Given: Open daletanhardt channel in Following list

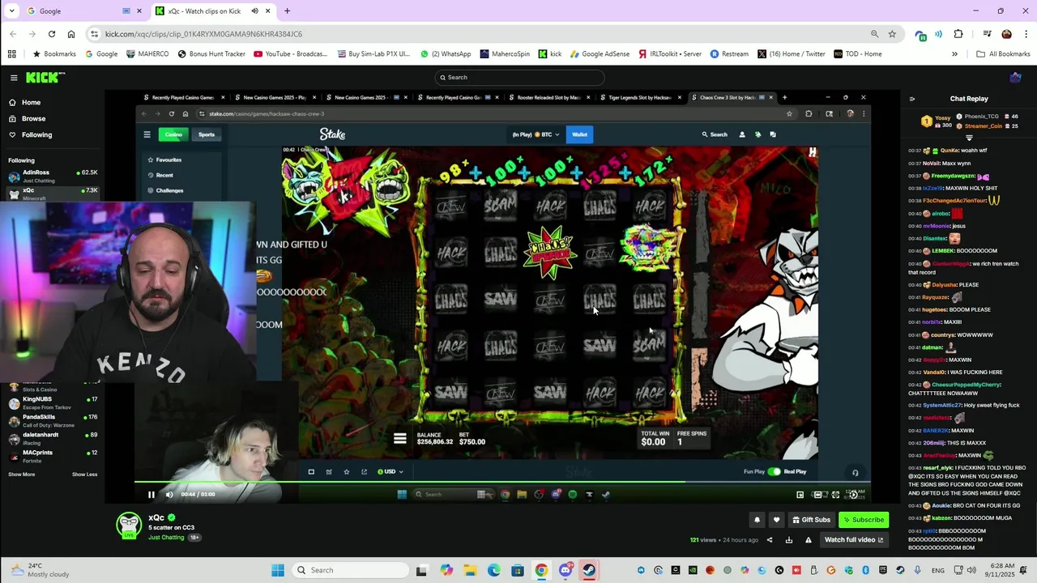Looking at the screenshot, I should coord(53,437).
